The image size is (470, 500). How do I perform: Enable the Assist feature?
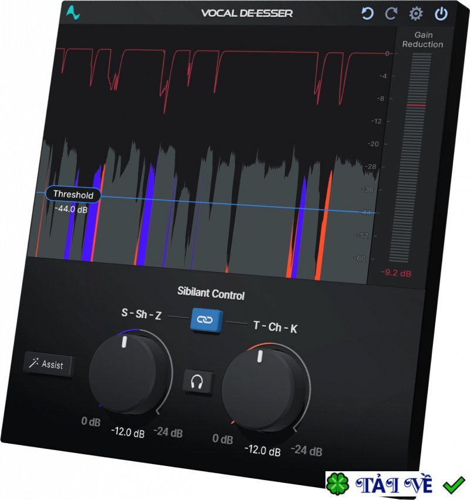tap(49, 364)
